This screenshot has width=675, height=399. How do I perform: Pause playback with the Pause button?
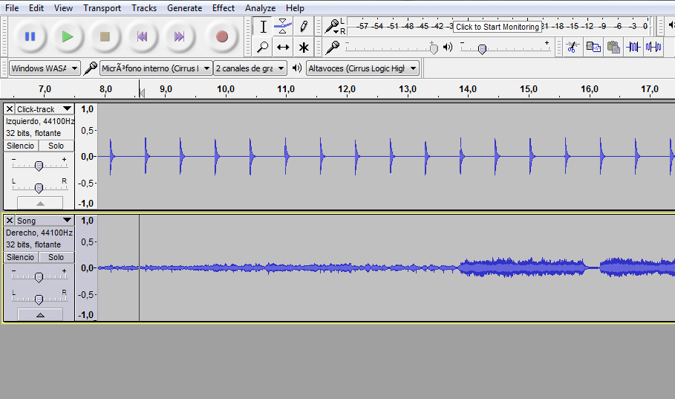30,36
